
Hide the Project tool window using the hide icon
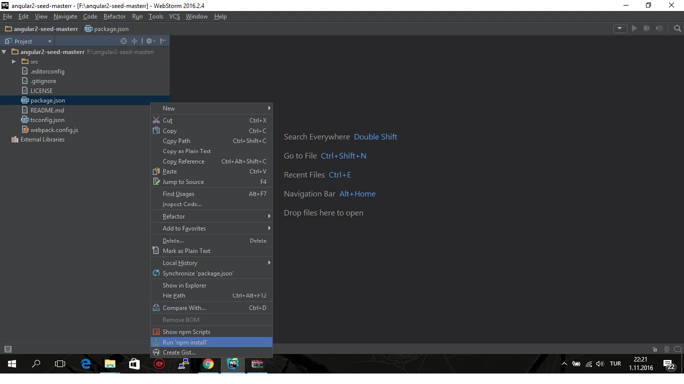pyautogui.click(x=163, y=41)
